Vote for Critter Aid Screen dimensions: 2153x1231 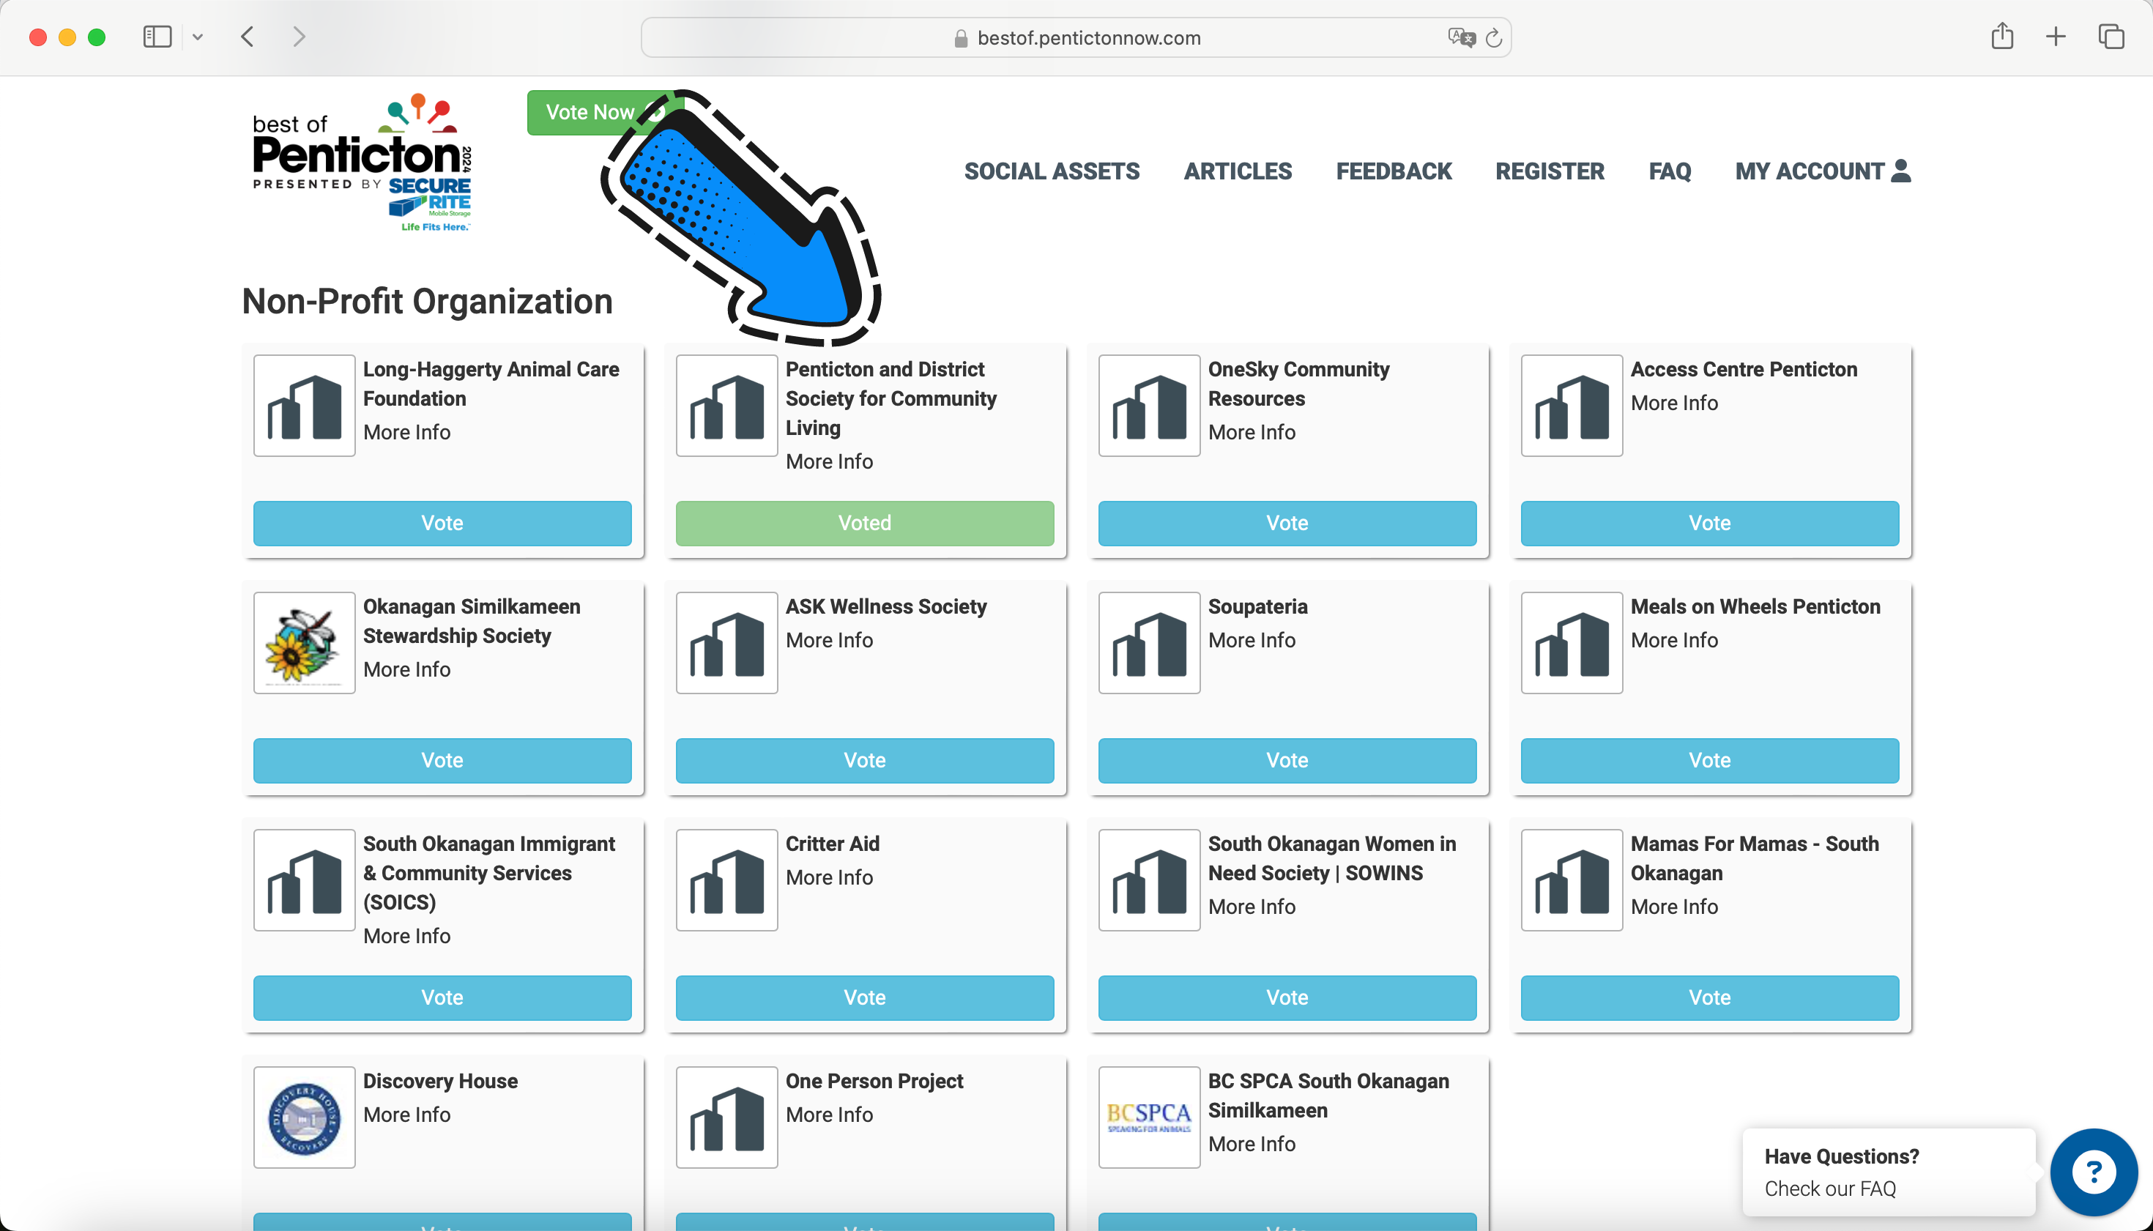click(x=864, y=997)
